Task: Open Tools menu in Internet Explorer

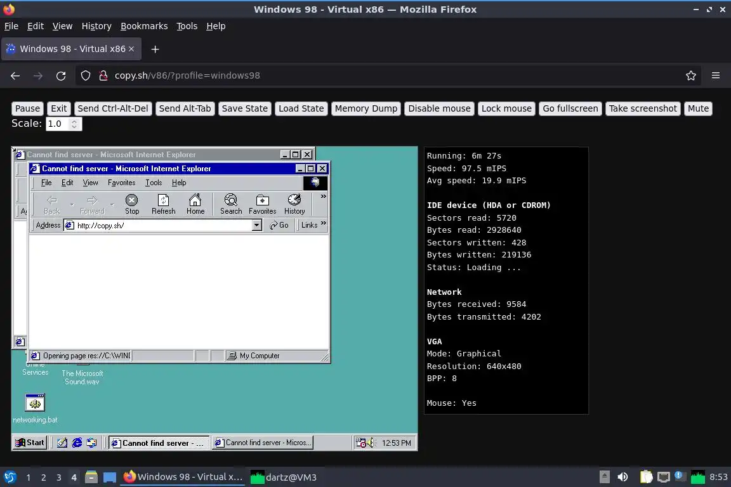Action: (154, 183)
